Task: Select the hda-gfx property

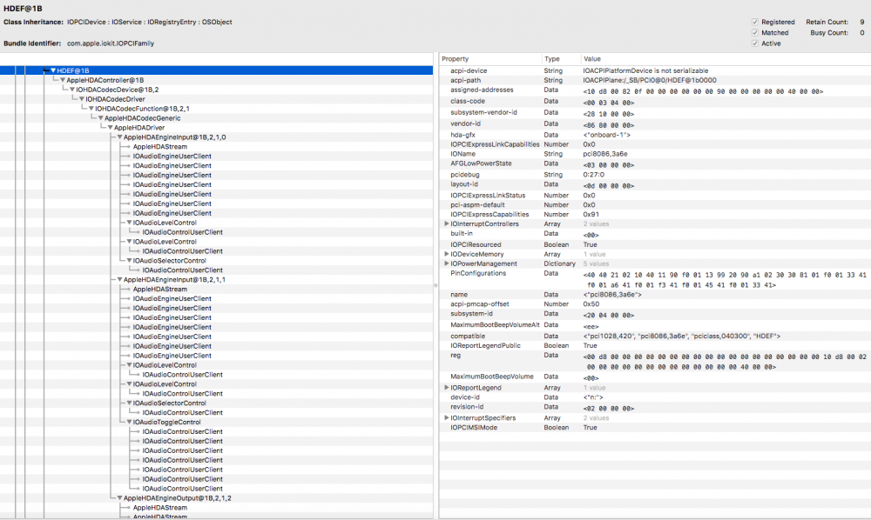Action: [x=655, y=135]
